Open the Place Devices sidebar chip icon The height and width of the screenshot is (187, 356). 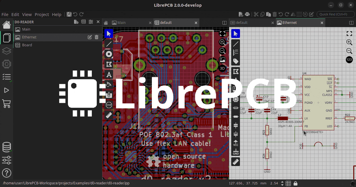pos(7,64)
